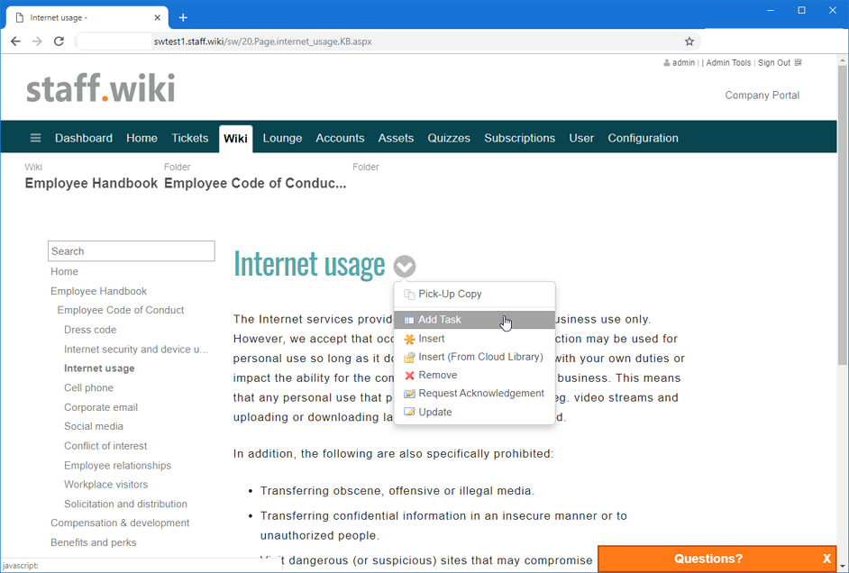Choose Insert (From Cloud Library) option

(x=474, y=357)
